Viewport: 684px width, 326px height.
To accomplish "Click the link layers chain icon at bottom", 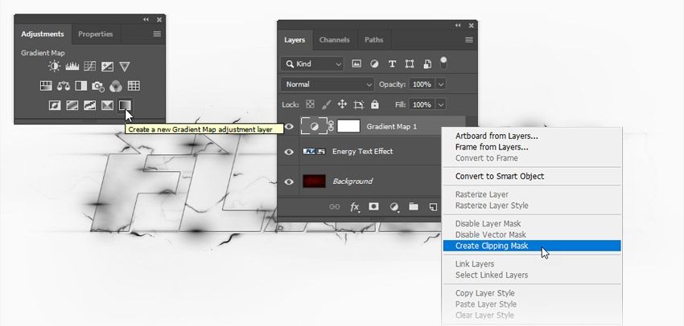I will pyautogui.click(x=334, y=206).
